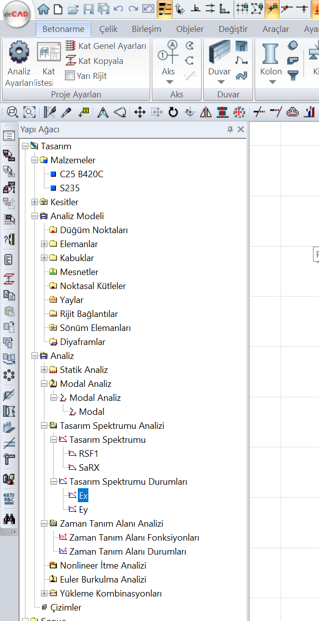Click the red storey-copy icon in left toolbar

coord(9,279)
